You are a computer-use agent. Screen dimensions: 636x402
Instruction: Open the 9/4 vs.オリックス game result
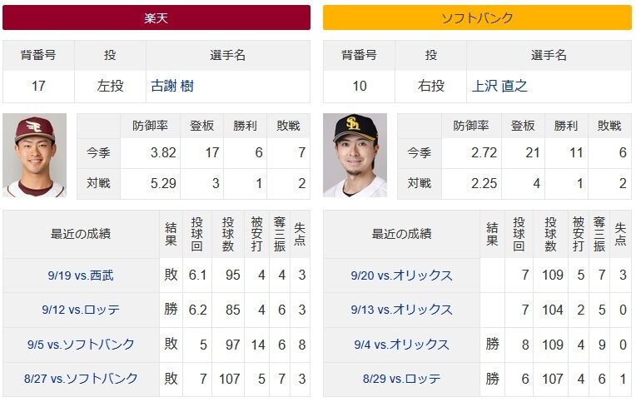[401, 344]
